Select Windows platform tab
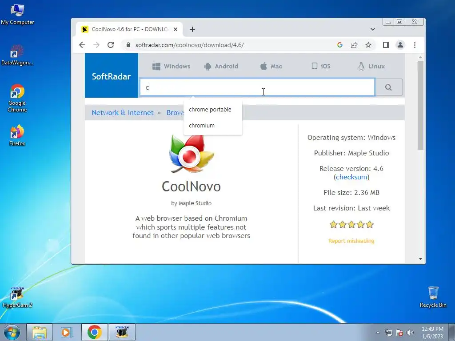Screen dimensions: 455x341 pos(171,66)
